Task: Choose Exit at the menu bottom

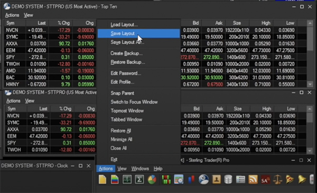Action: [138, 159]
